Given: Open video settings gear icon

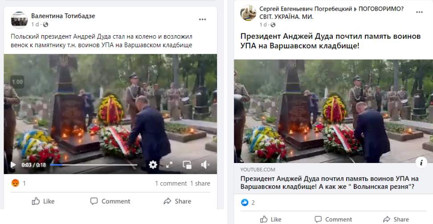Looking at the screenshot, I should [153, 165].
